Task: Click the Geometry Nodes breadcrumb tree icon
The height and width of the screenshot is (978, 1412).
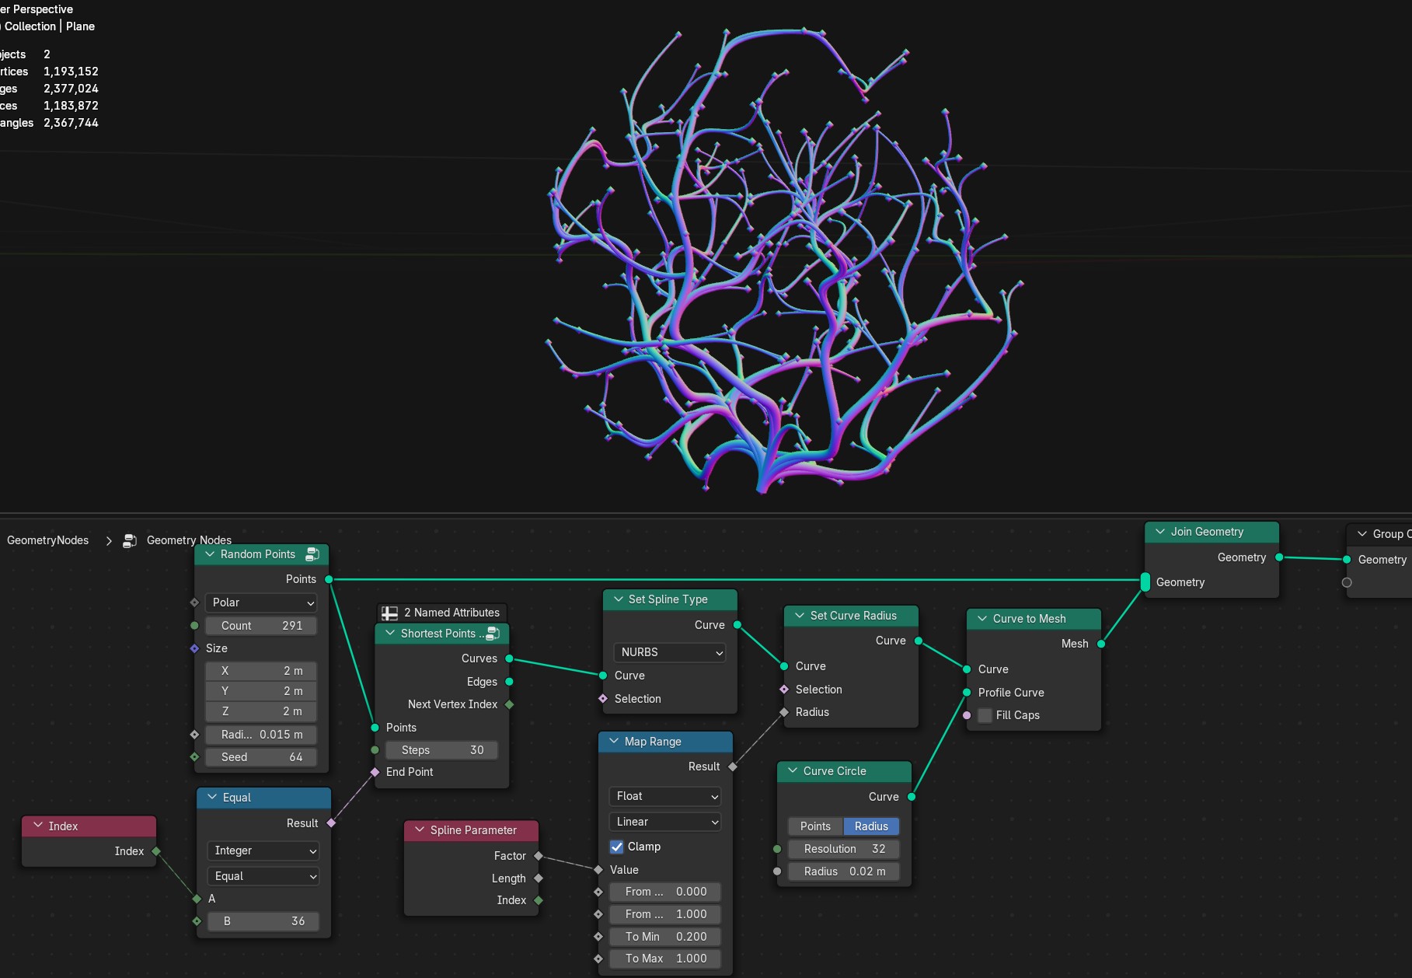Action: click(130, 540)
